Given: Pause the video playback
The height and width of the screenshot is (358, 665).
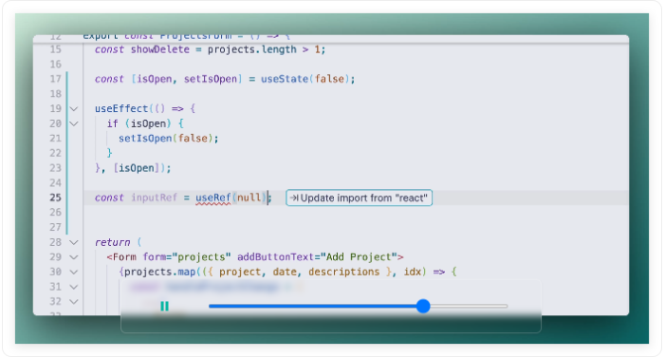Looking at the screenshot, I should 164,306.
